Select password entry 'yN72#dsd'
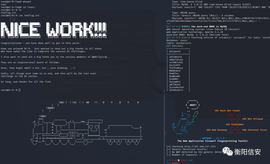 tap(174, 85)
